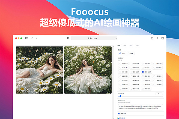Choose the 1088×960 aspect ratio

coord(135,76)
